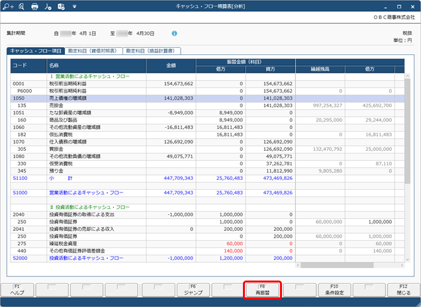Click the blue information icon
Screen dimensions: 421x307
click(x=174, y=34)
